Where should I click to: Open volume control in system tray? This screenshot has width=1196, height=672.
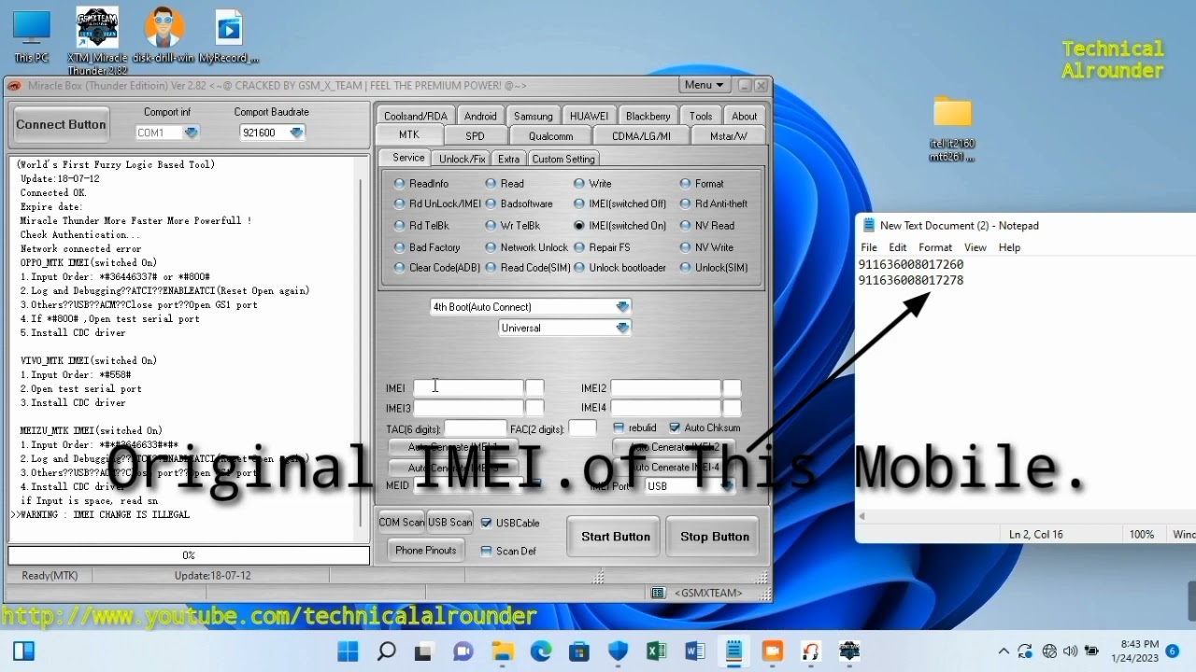[x=1070, y=651]
